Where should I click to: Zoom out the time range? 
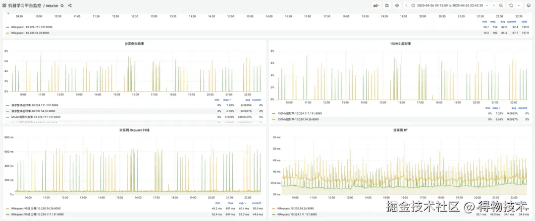[501, 5]
